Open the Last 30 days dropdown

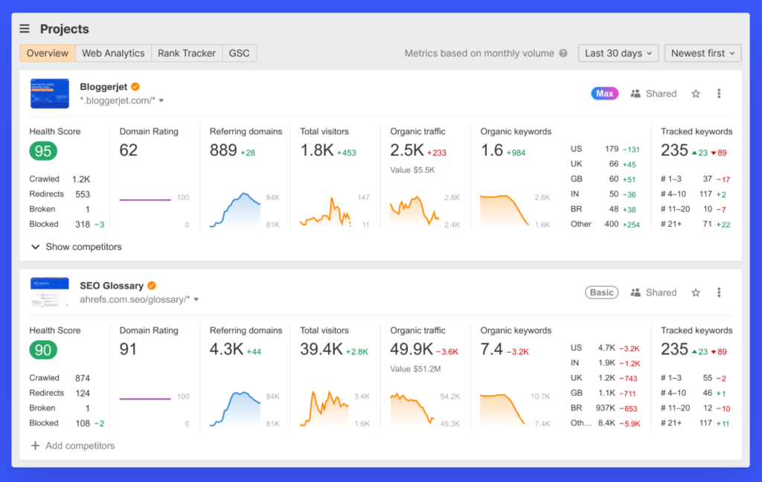pos(618,53)
